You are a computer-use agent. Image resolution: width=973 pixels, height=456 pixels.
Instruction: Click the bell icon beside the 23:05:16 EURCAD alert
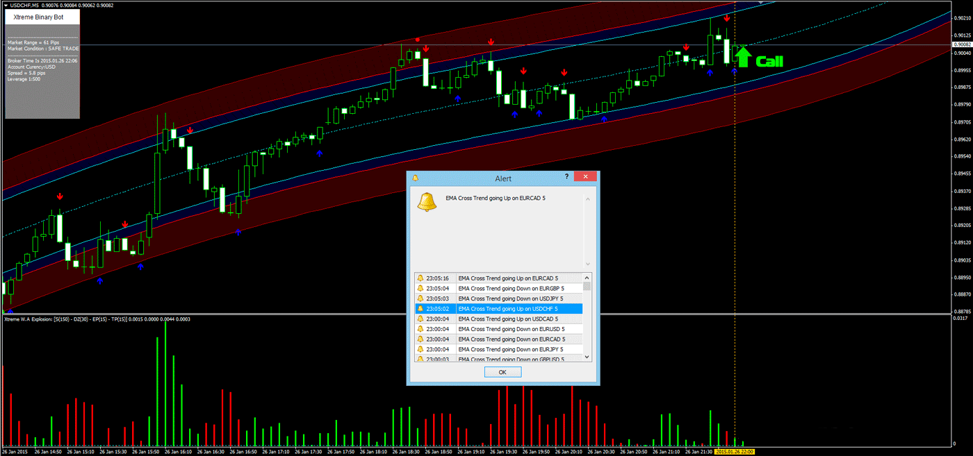420,278
